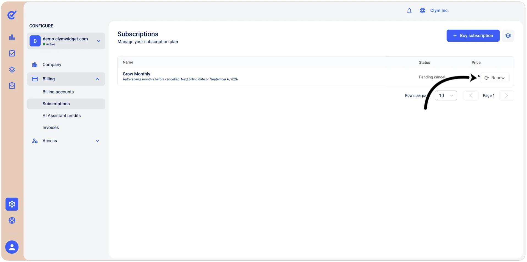Open AI Assistant credits page
Image resolution: width=527 pixels, height=262 pixels.
click(62, 116)
